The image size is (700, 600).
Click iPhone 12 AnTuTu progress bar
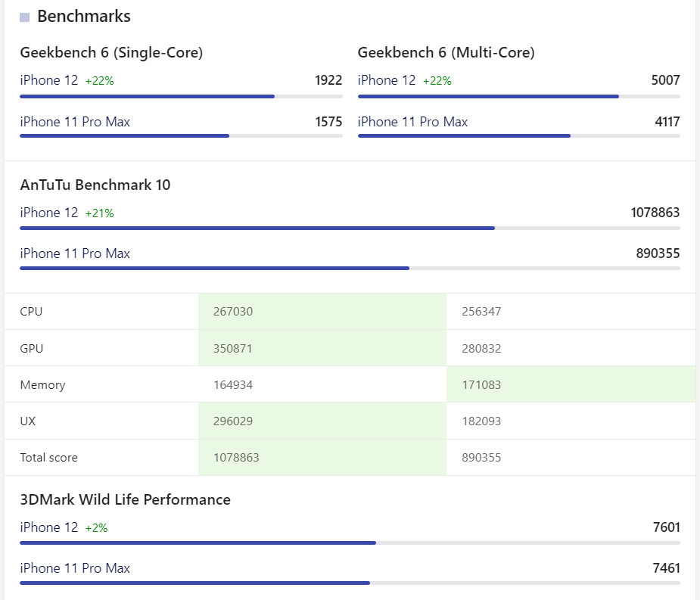350,228
